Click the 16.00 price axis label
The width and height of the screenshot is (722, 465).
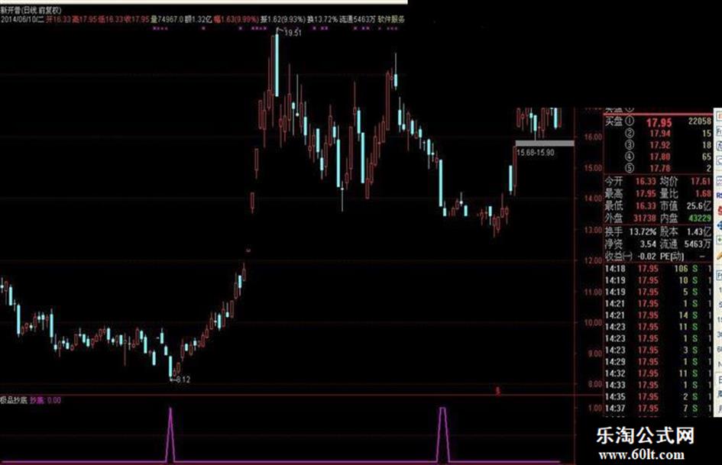click(x=593, y=137)
